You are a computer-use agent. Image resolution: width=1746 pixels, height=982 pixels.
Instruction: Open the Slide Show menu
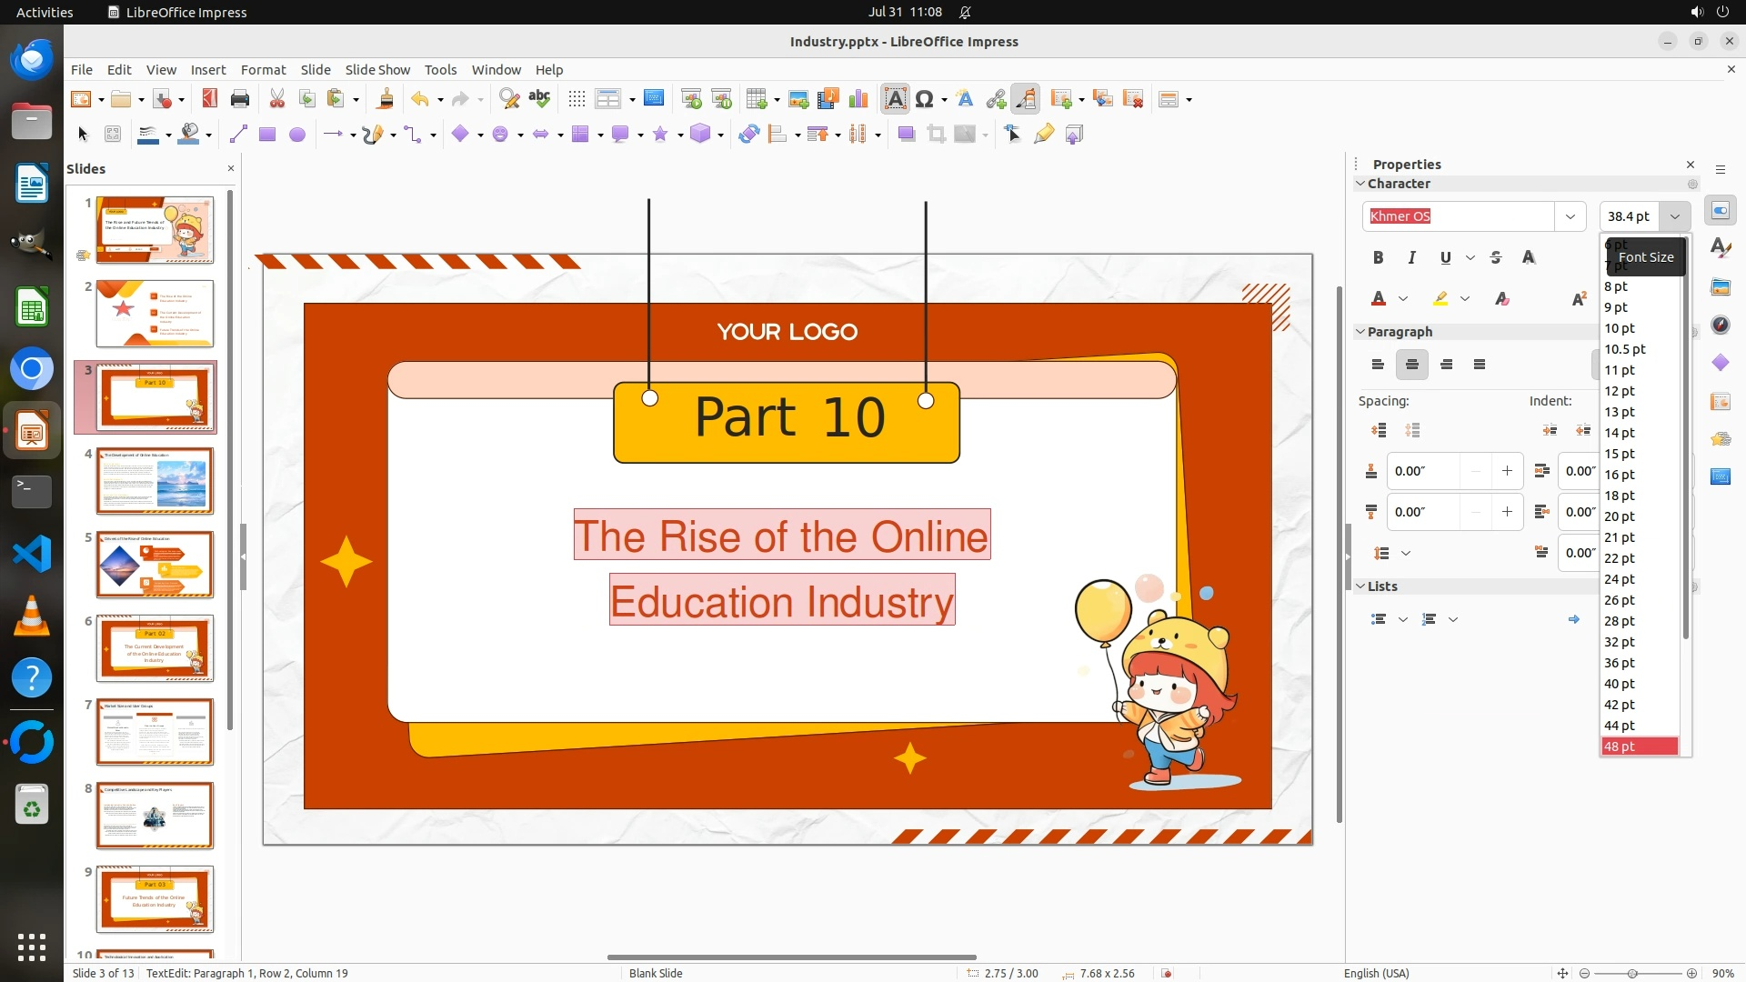[377, 69]
